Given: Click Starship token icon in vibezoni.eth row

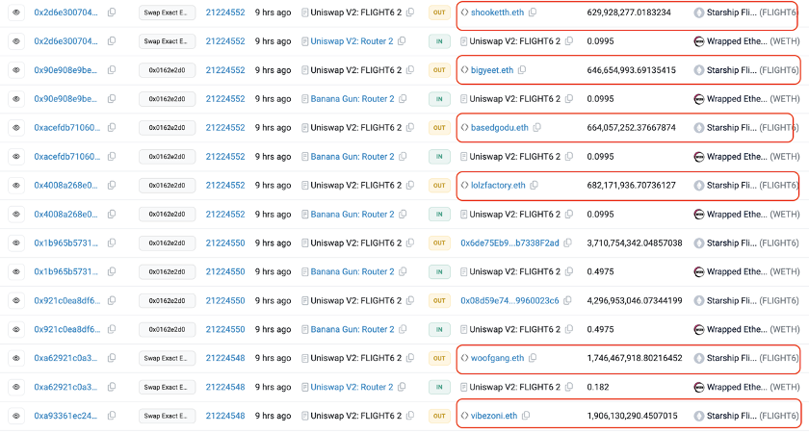Looking at the screenshot, I should [x=699, y=416].
